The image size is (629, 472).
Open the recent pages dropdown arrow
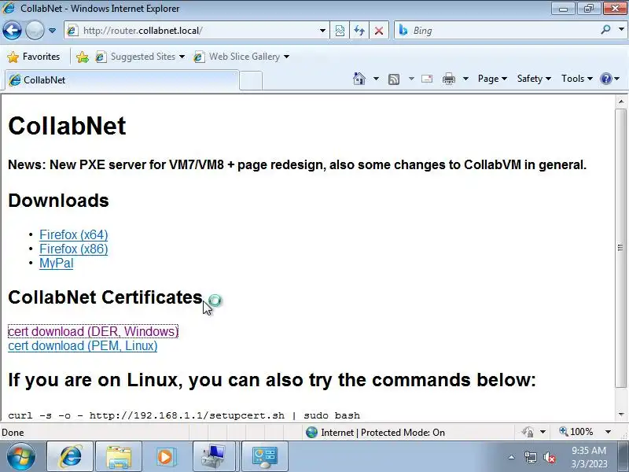52,31
